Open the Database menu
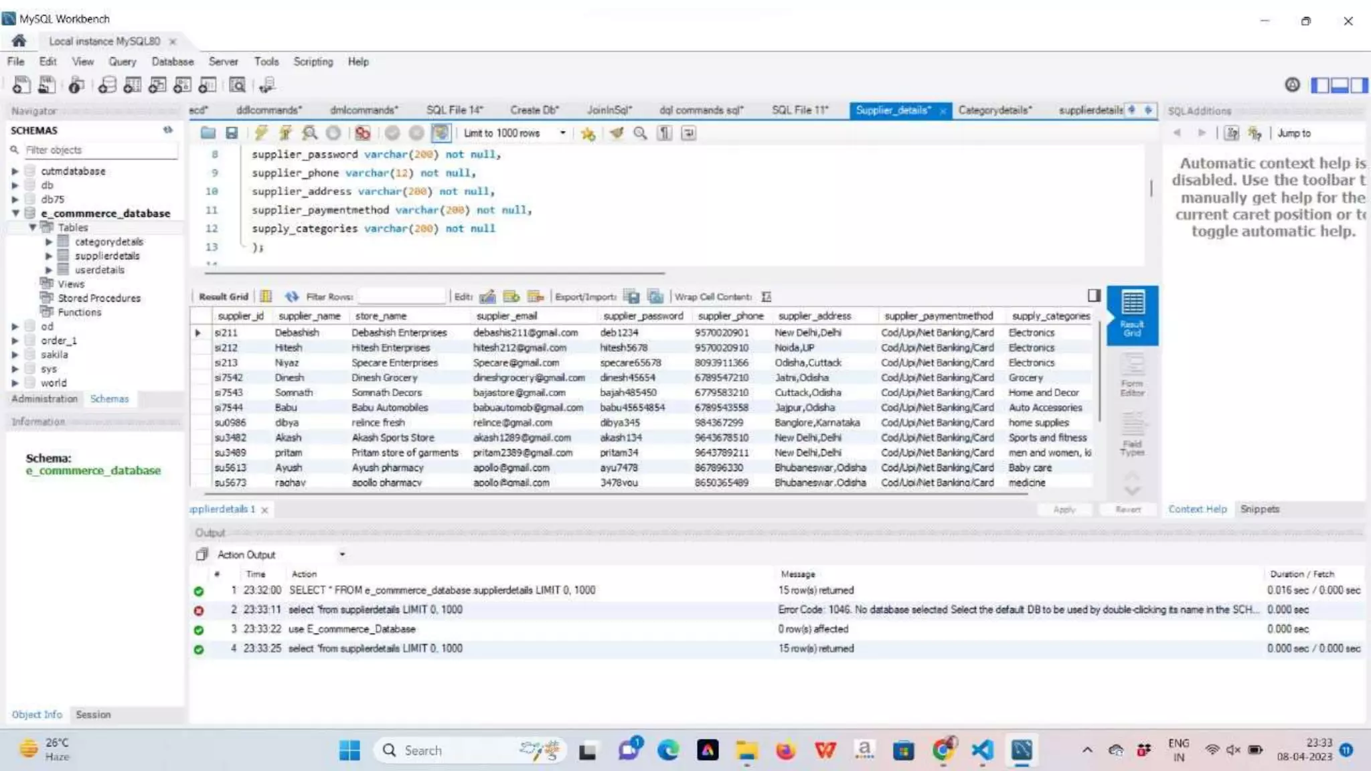The image size is (1371, 771). point(172,62)
